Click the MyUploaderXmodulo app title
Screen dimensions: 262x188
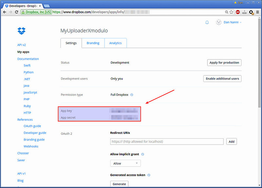pyautogui.click(x=84, y=31)
